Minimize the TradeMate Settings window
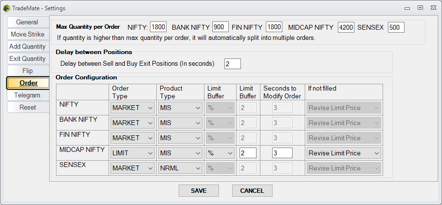Screen dimensions: 442x205 (x=407, y=8)
